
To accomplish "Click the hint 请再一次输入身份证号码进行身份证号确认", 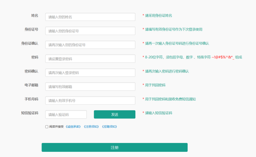I will [x=177, y=44].
